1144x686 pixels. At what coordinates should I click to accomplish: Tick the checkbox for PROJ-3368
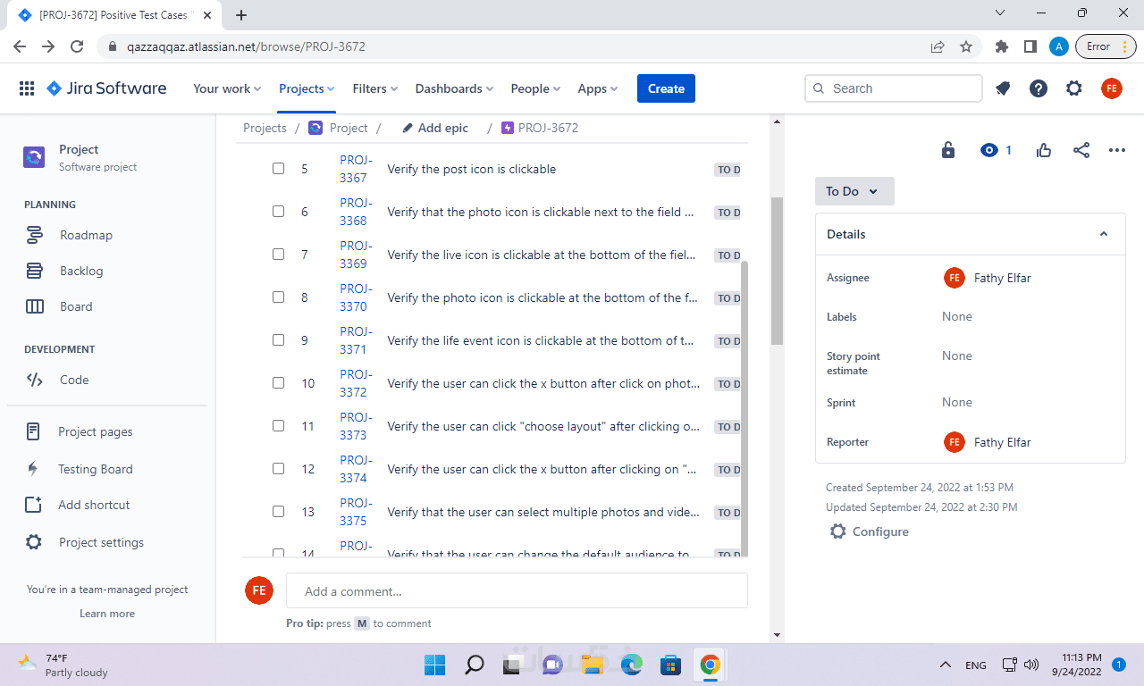(279, 212)
